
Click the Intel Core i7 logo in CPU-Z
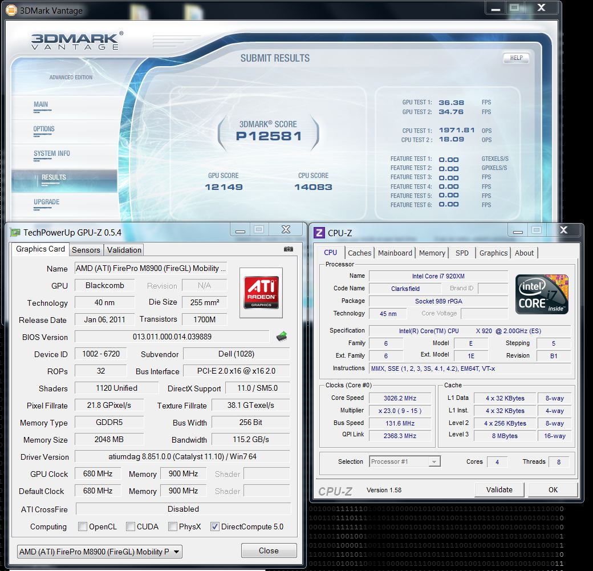[542, 294]
